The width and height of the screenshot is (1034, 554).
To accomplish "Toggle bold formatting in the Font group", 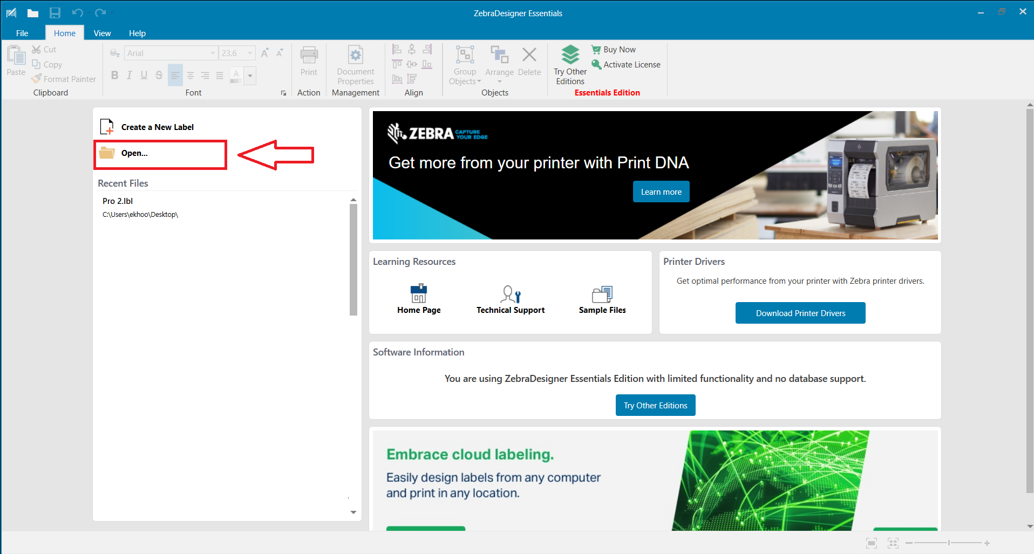I will (114, 76).
